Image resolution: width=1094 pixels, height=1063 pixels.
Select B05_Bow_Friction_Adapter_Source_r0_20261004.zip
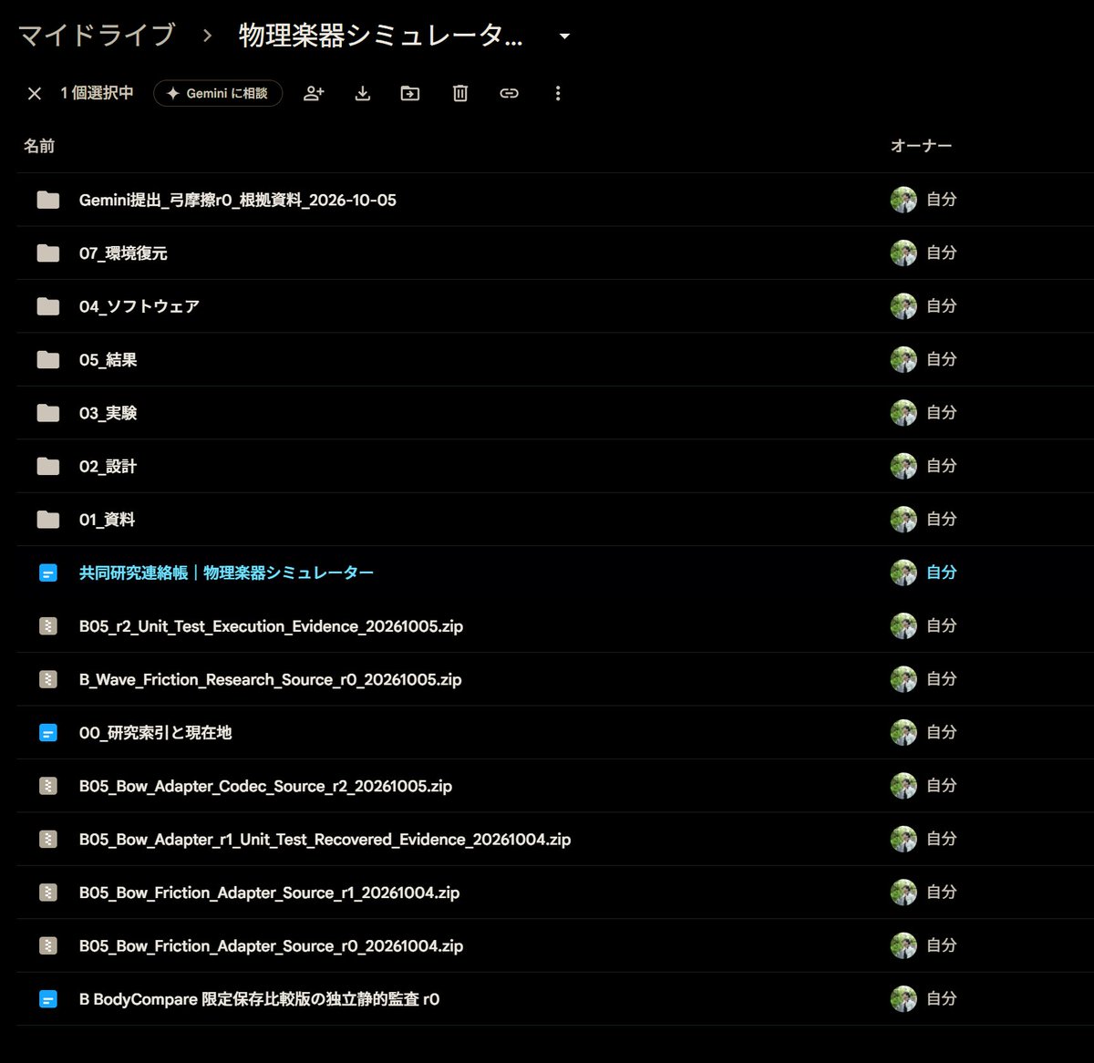tap(272, 946)
